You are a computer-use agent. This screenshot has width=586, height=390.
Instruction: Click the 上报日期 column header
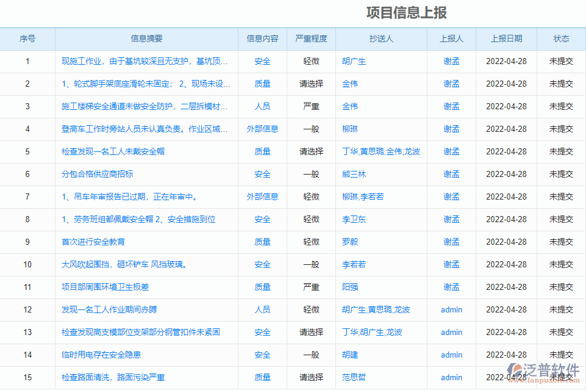(507, 38)
